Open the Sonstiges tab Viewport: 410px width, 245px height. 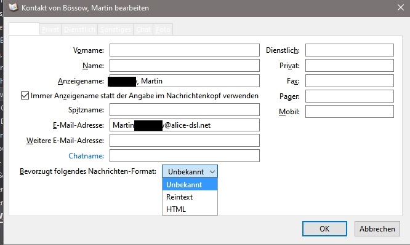pos(116,29)
